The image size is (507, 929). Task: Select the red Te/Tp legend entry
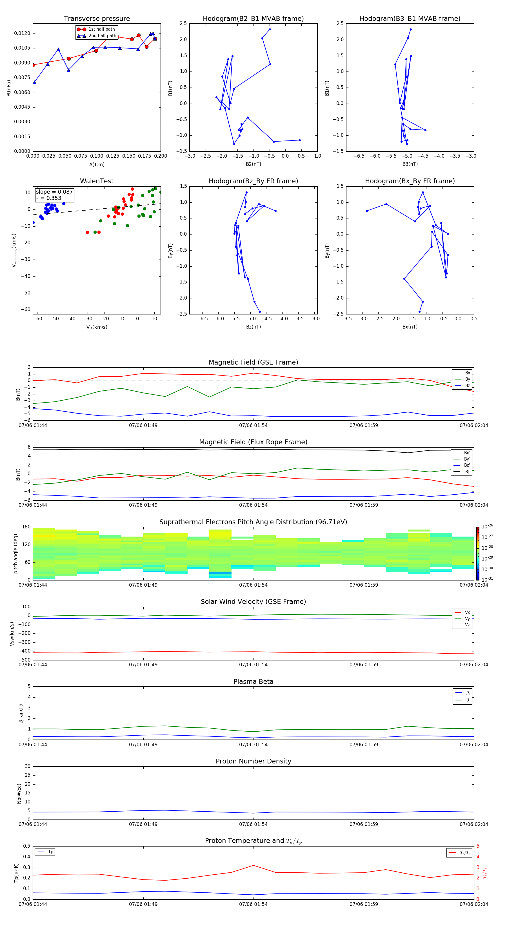[x=460, y=853]
